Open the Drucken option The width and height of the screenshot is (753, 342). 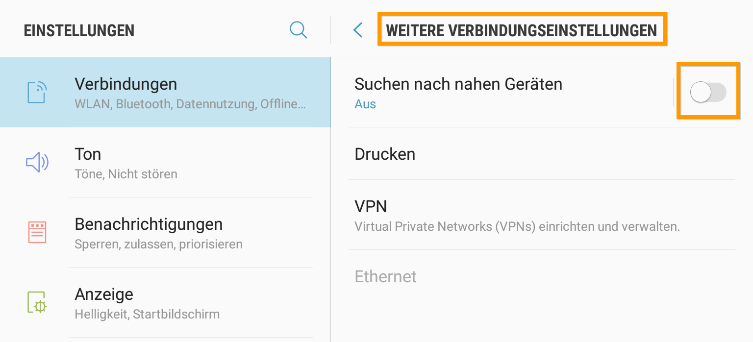542,154
